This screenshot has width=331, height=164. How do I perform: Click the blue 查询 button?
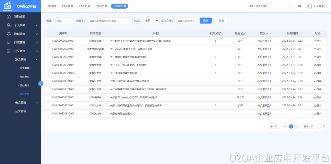click(205, 20)
